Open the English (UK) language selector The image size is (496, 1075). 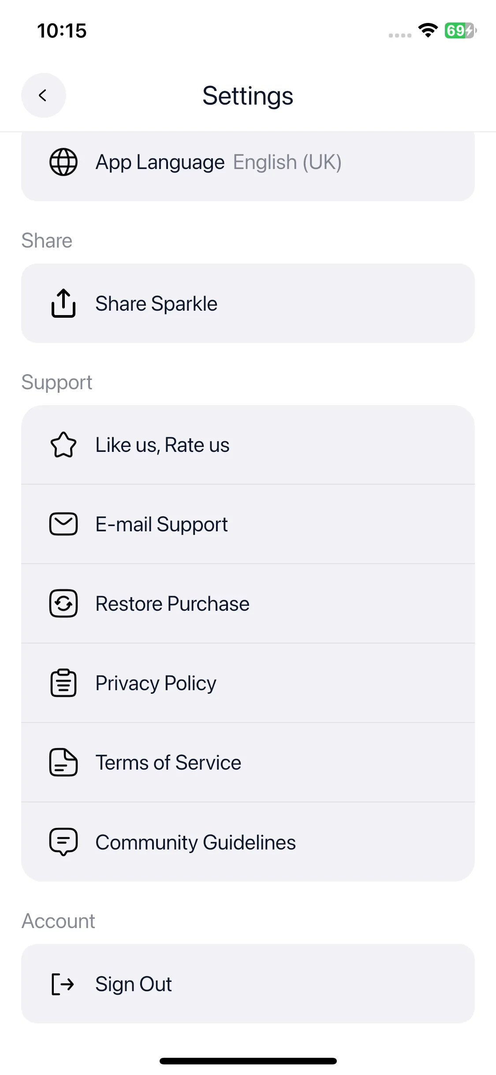(x=287, y=162)
